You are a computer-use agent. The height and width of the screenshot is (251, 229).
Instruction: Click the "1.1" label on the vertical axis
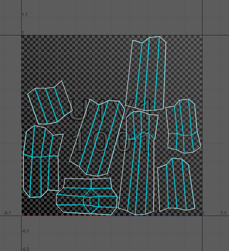(24, 15)
